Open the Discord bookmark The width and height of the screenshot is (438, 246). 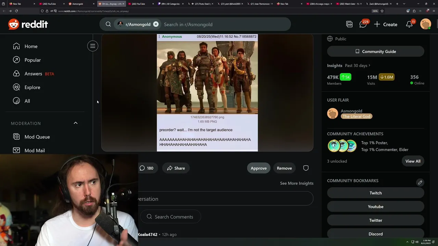tap(376, 234)
